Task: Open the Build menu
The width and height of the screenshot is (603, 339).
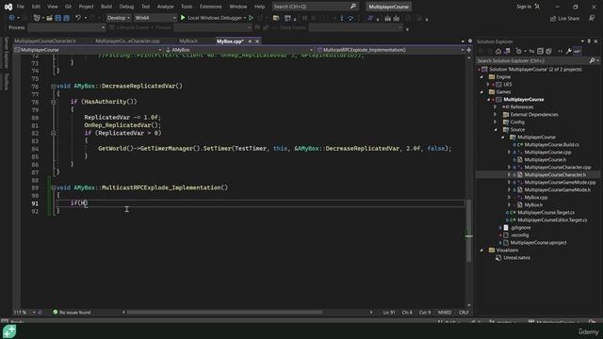Action: pyautogui.click(x=106, y=7)
